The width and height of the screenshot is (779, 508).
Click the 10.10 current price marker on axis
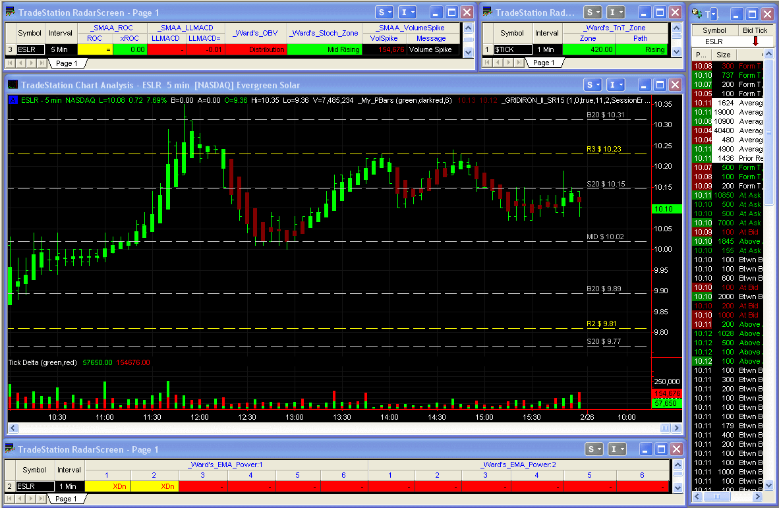[x=666, y=209]
